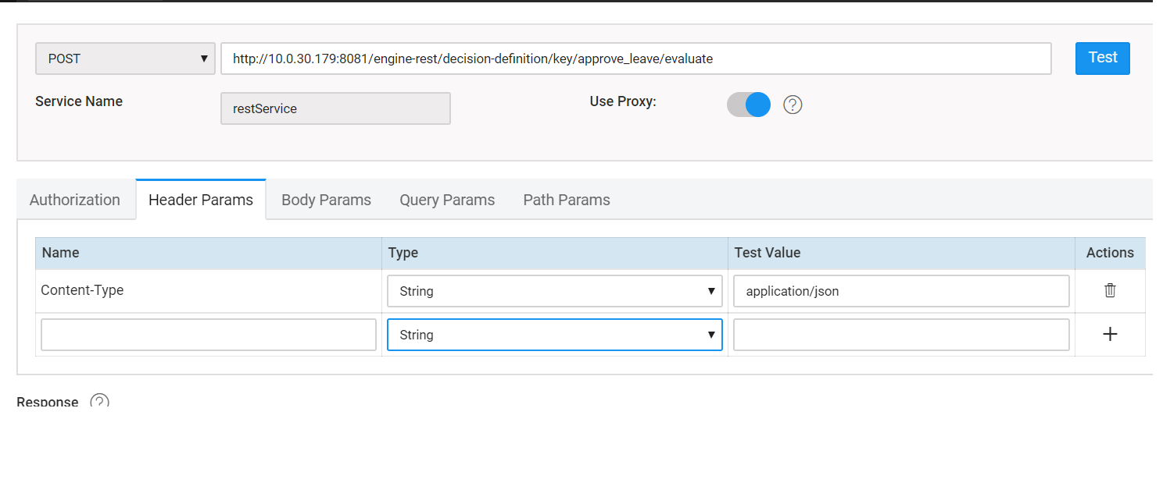The height and width of the screenshot is (504, 1163).
Task: Open the POST method dropdown
Action: [125, 59]
